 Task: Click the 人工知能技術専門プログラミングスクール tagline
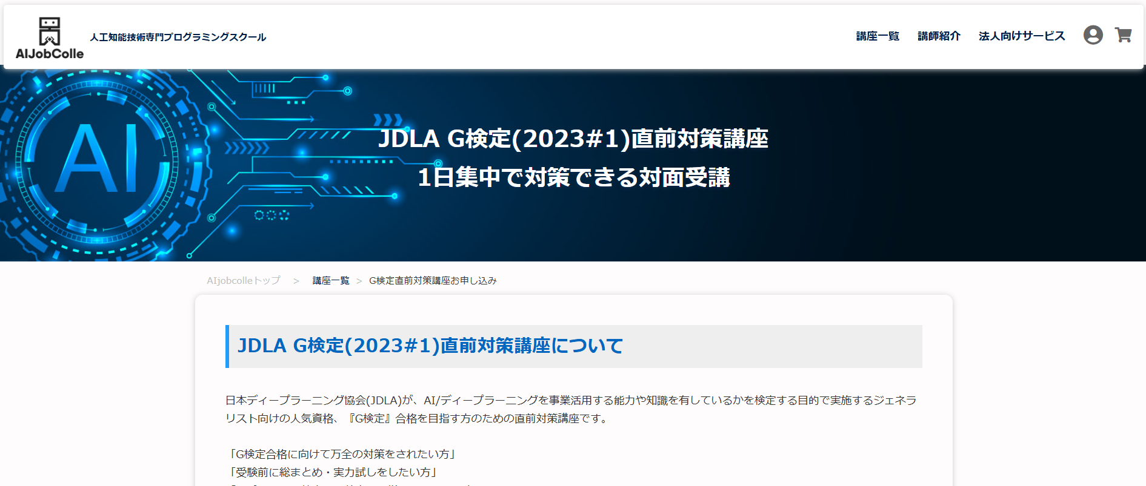tap(178, 38)
